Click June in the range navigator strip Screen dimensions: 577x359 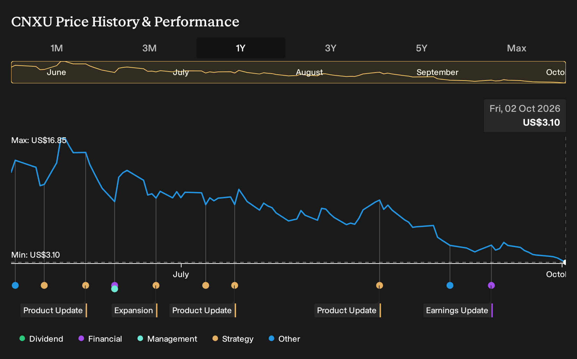(56, 72)
